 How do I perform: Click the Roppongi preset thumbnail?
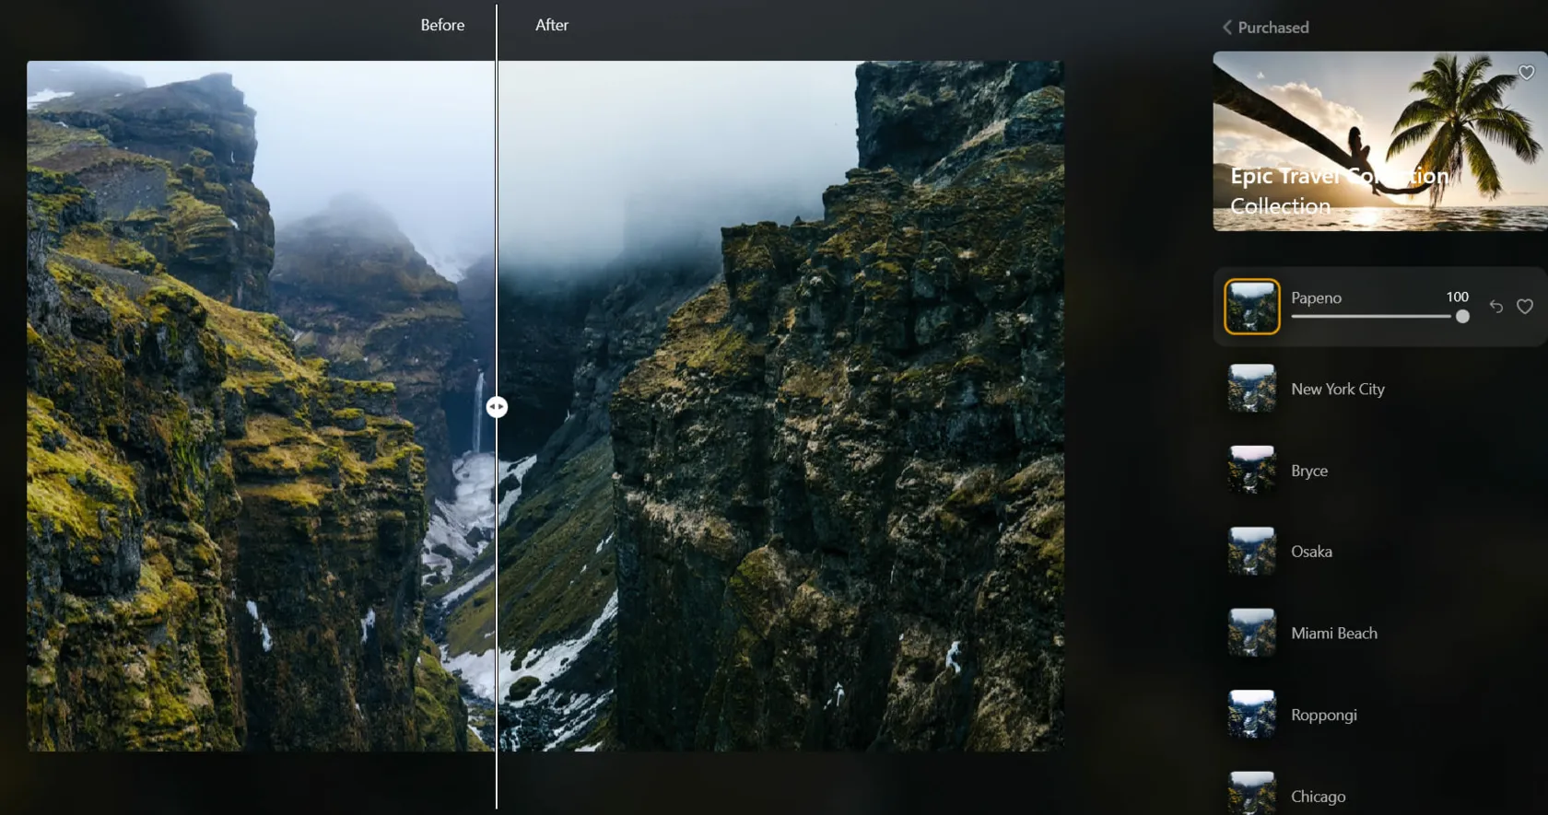1251,715
